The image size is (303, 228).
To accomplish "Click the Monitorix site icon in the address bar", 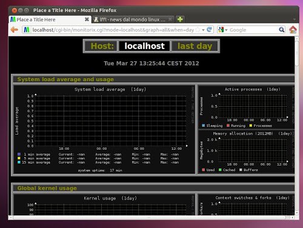I will [x=27, y=30].
